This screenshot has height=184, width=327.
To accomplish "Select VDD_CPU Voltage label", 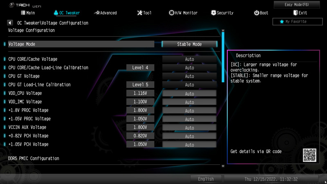I will coord(25,93).
